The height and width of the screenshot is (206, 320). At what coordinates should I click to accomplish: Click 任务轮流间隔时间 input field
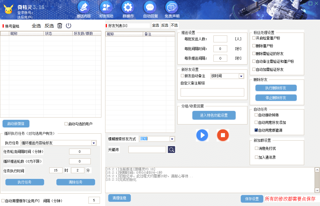(80, 152)
